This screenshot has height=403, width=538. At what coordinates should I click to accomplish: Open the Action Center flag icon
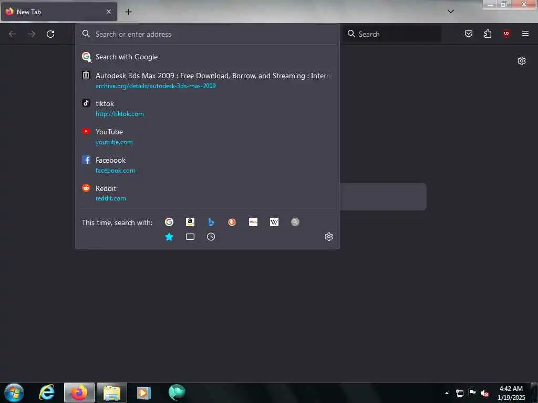(x=472, y=393)
